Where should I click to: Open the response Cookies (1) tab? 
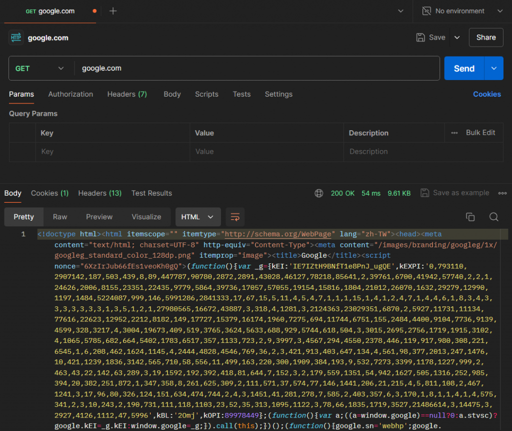[x=49, y=193]
